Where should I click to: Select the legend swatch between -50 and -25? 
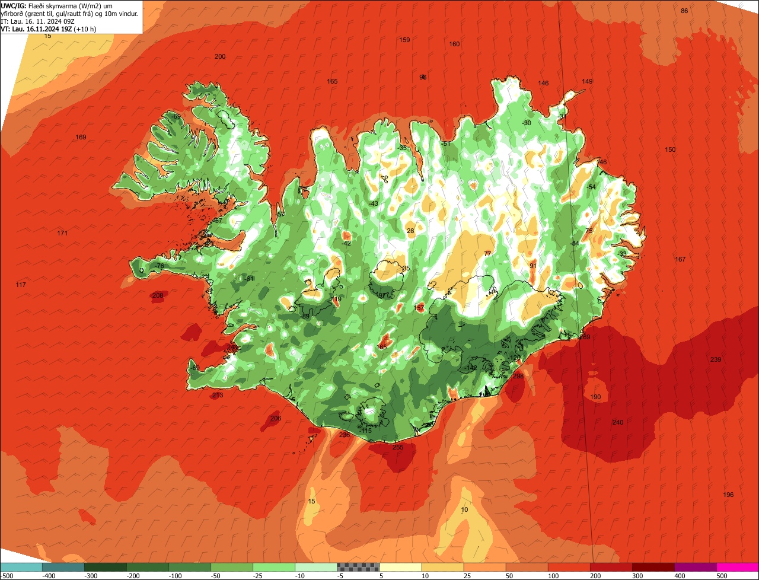pos(232,567)
